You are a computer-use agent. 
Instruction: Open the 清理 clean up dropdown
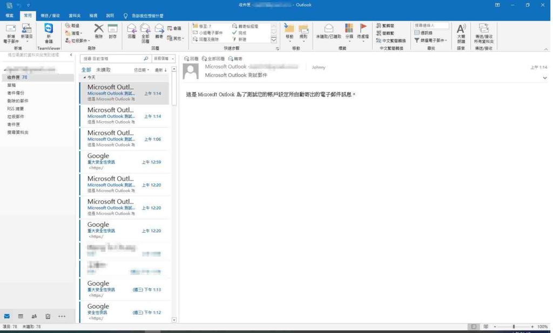tap(73, 33)
